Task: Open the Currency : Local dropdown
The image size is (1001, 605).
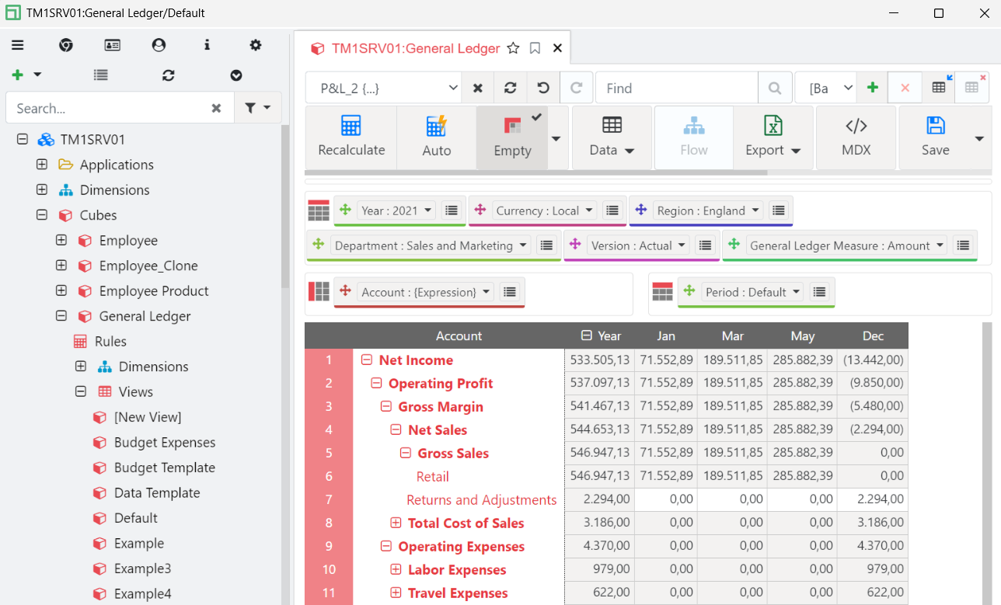Action: (x=546, y=210)
